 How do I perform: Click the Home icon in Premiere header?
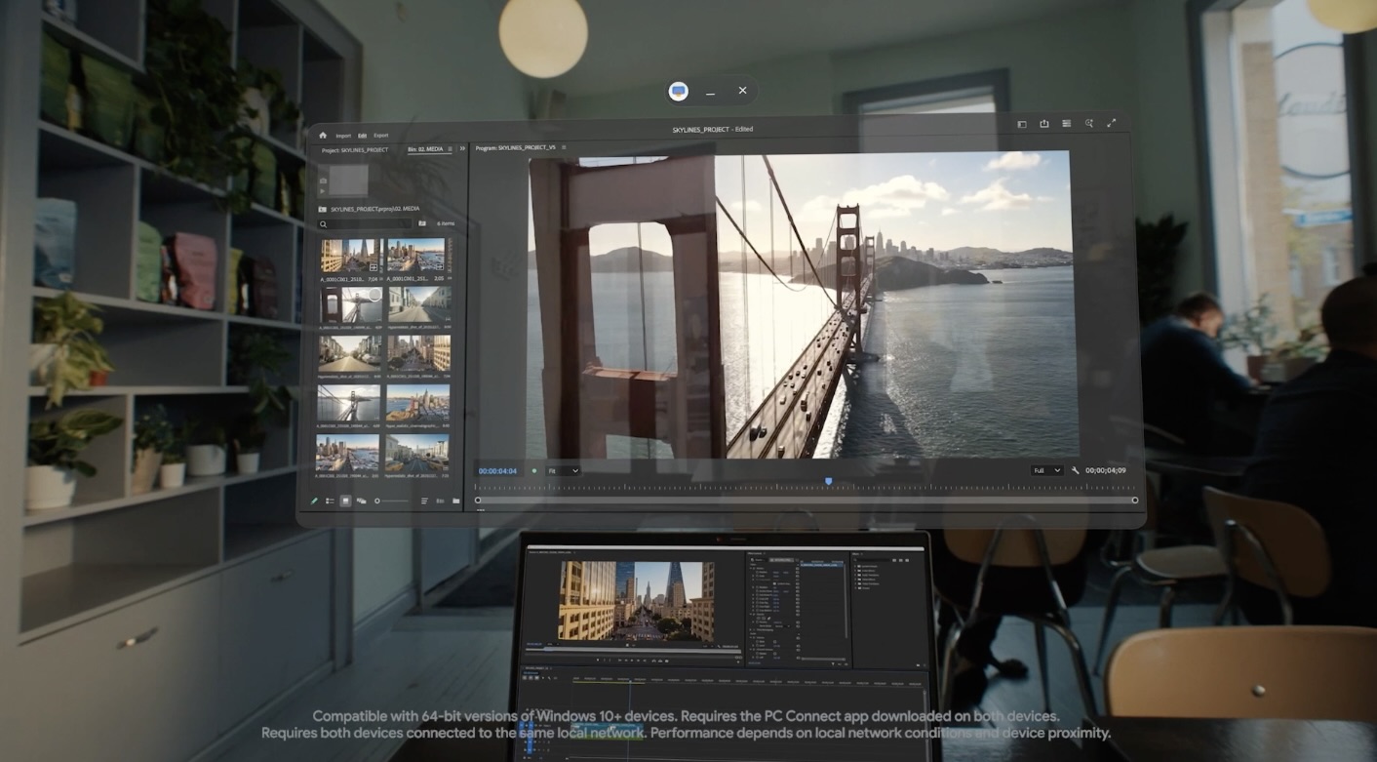[323, 136]
